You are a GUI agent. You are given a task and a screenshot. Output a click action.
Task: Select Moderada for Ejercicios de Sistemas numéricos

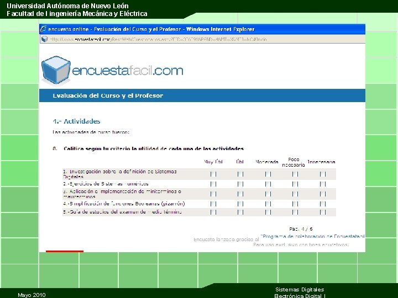pos(268,184)
